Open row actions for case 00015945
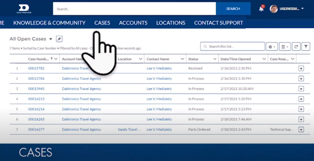314x161 pixels. [x=301, y=89]
